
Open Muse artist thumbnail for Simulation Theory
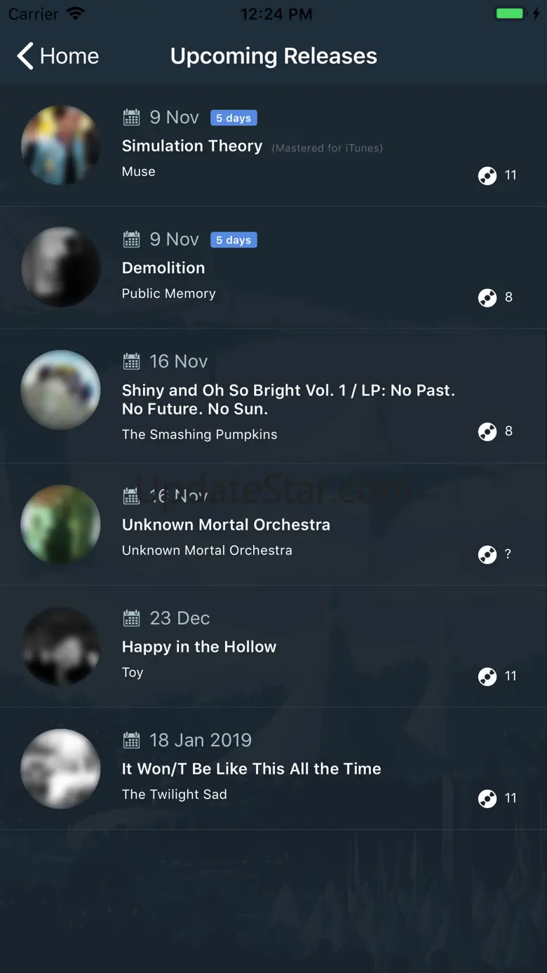[x=61, y=145]
